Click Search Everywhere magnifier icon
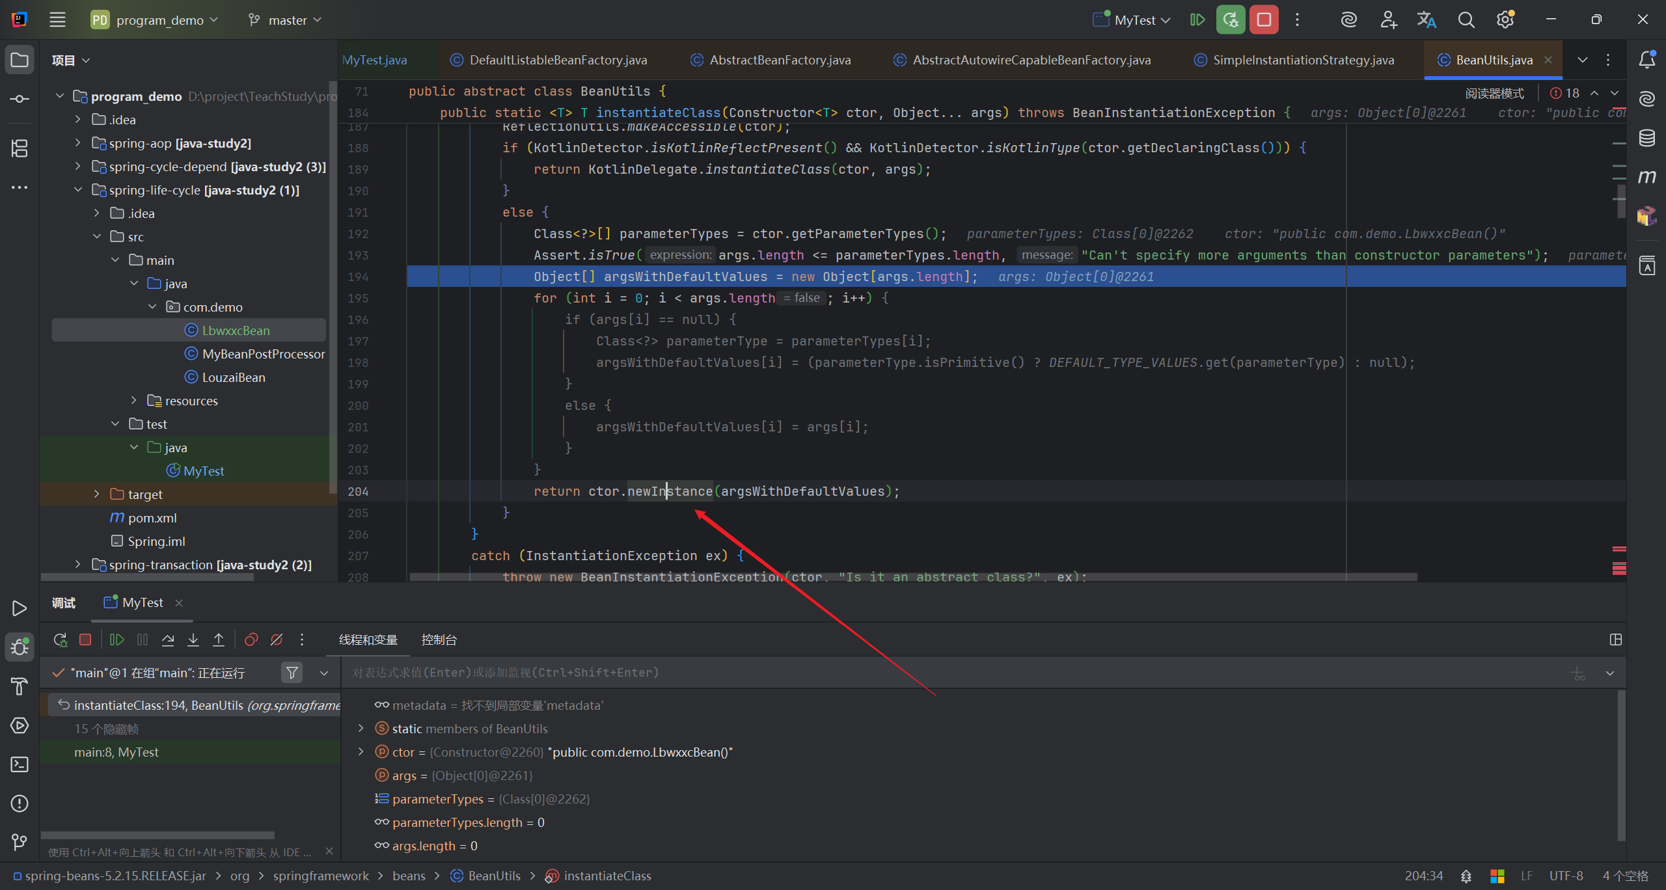 (1466, 20)
